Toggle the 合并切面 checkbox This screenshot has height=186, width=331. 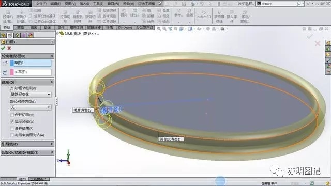click(12, 115)
